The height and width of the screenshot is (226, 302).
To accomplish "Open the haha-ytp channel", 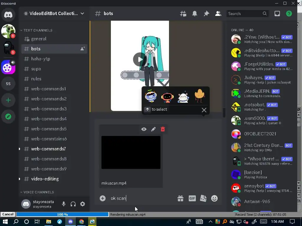I will point(54,59).
